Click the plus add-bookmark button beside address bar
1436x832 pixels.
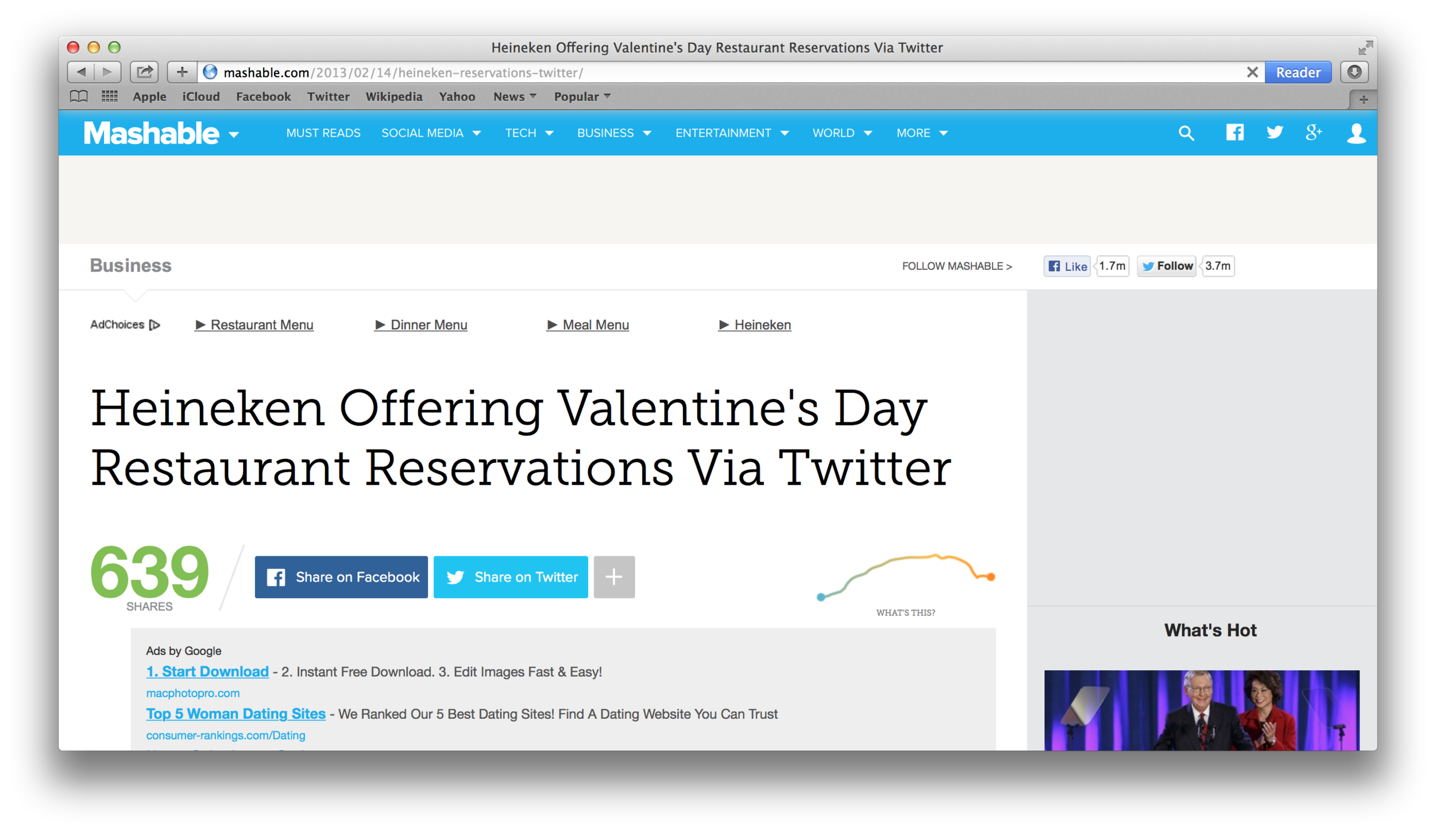coord(182,72)
